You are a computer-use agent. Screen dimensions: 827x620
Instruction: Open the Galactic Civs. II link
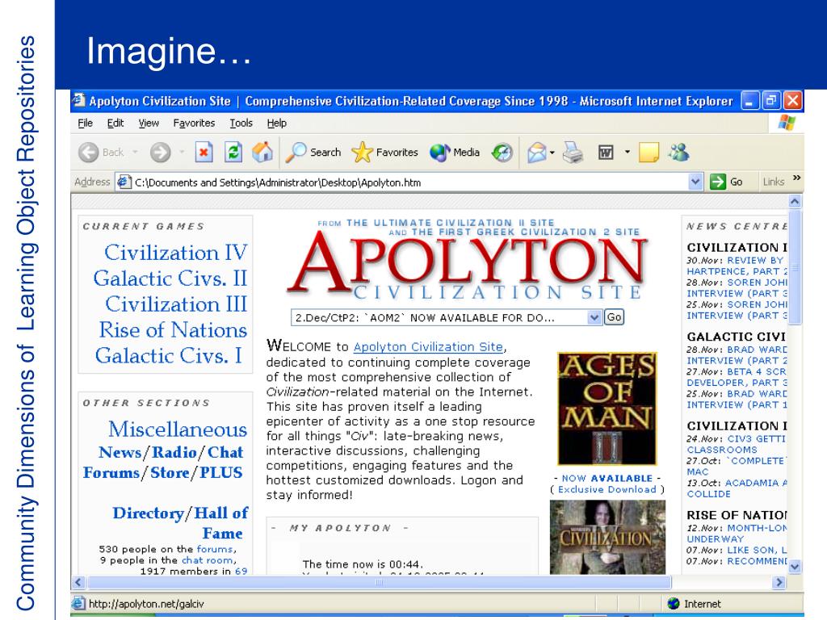(x=170, y=279)
